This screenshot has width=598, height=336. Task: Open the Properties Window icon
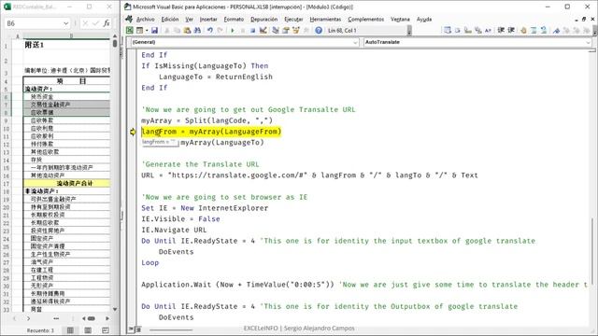[x=286, y=30]
